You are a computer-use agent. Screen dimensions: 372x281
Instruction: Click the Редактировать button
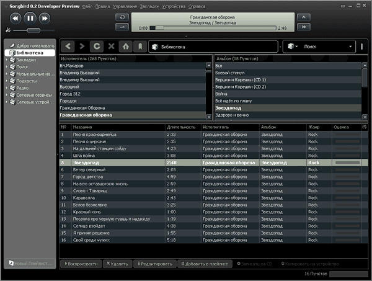tap(155, 264)
